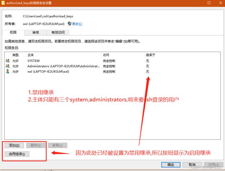Click the owner name wxl (LAPTOP-IE2UR3LM\wxl)
Screen dimensions: 225x171
coord(44,24)
